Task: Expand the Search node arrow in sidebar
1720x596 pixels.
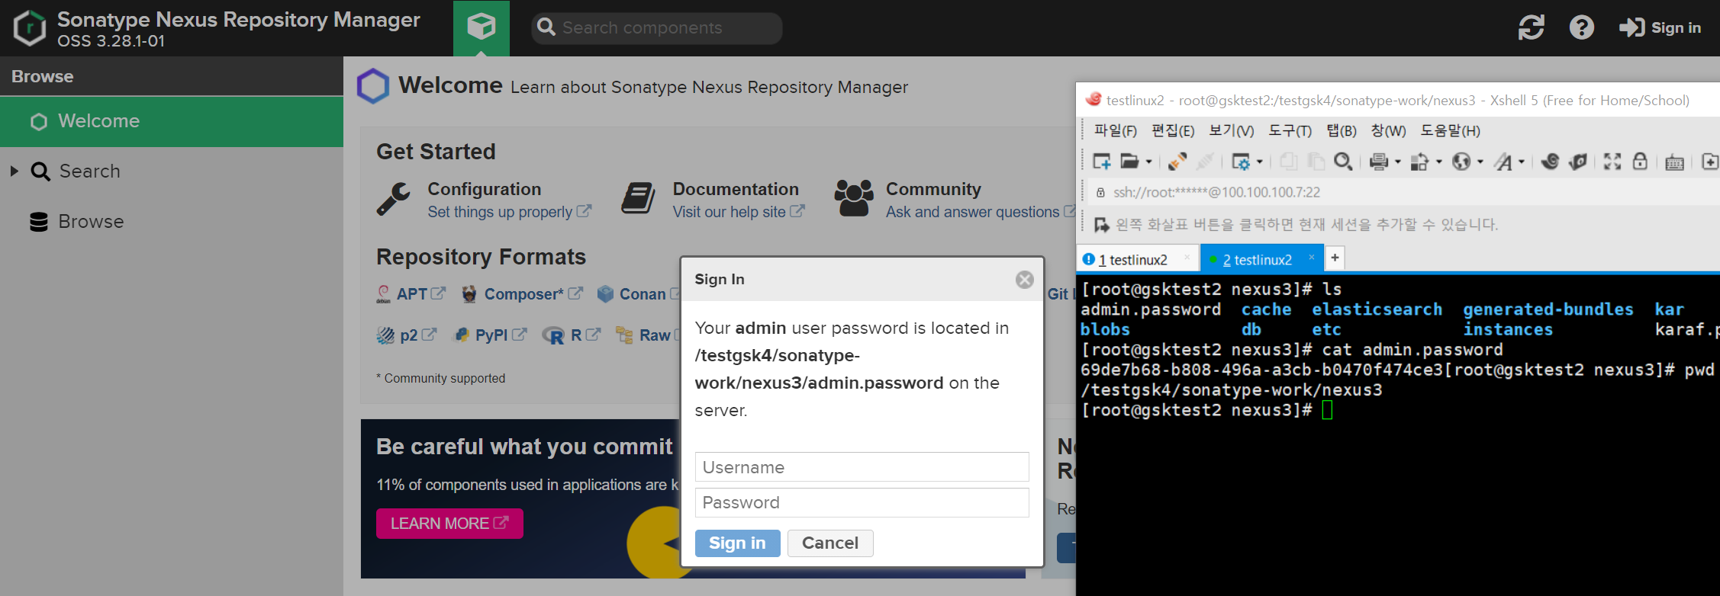Action: 14,171
